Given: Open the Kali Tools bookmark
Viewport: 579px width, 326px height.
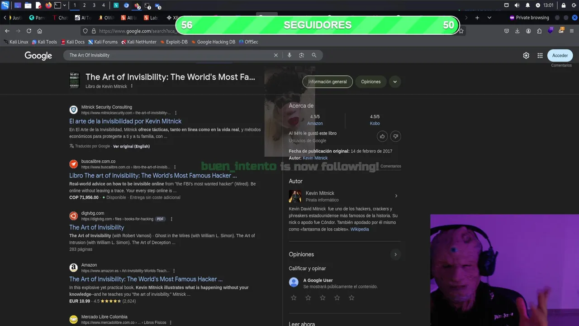Looking at the screenshot, I should 44,42.
